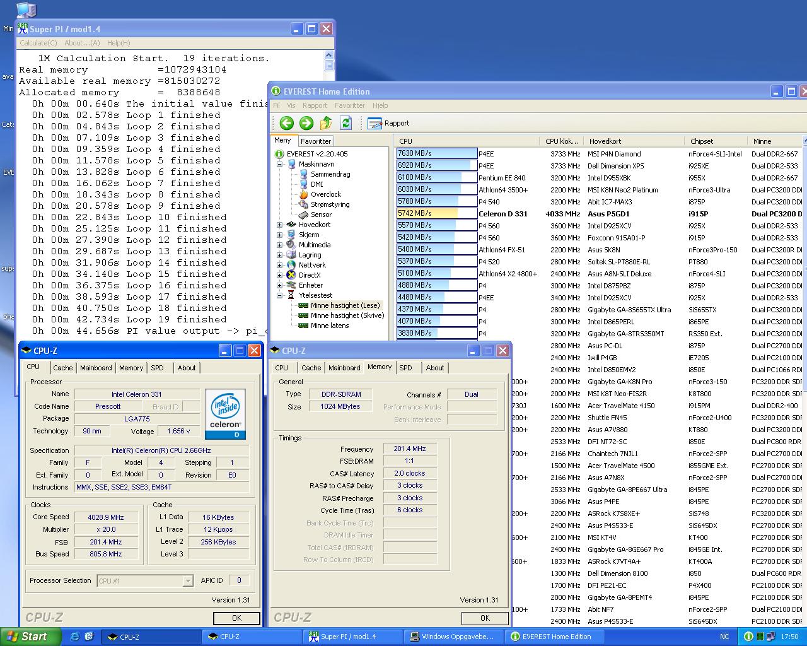Open the Hjelp menu in EVEREST
The image size is (807, 646).
pos(380,105)
